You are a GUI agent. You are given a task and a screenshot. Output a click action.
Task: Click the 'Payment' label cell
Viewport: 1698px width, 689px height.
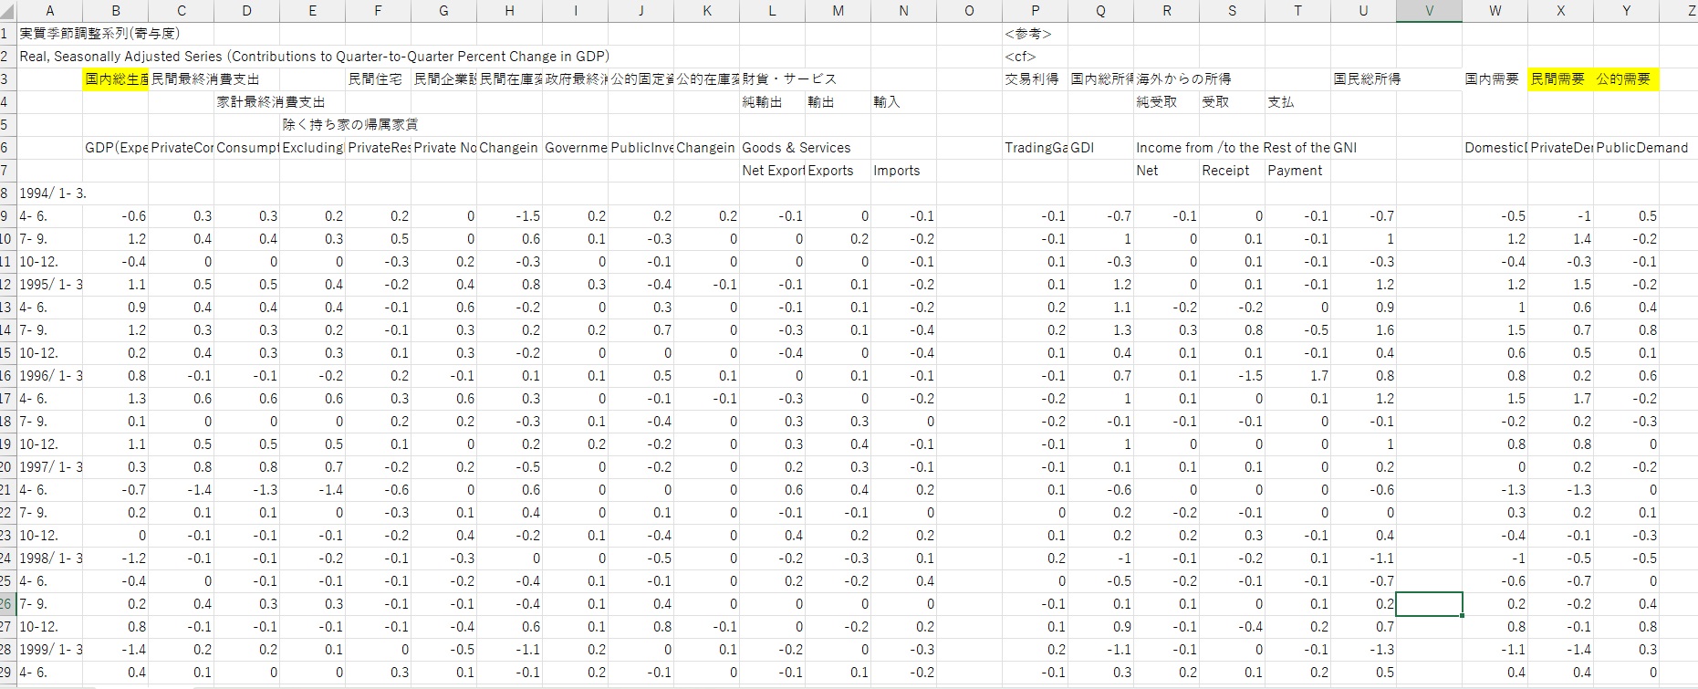(x=1295, y=171)
